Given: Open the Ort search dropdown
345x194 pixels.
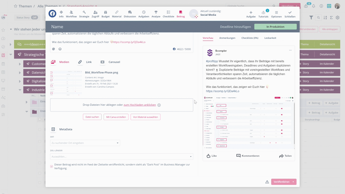Looking at the screenshot, I should 85,143.
